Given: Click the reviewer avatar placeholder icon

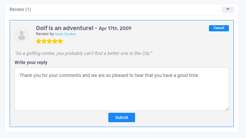Looking at the screenshot, I should (22, 35).
